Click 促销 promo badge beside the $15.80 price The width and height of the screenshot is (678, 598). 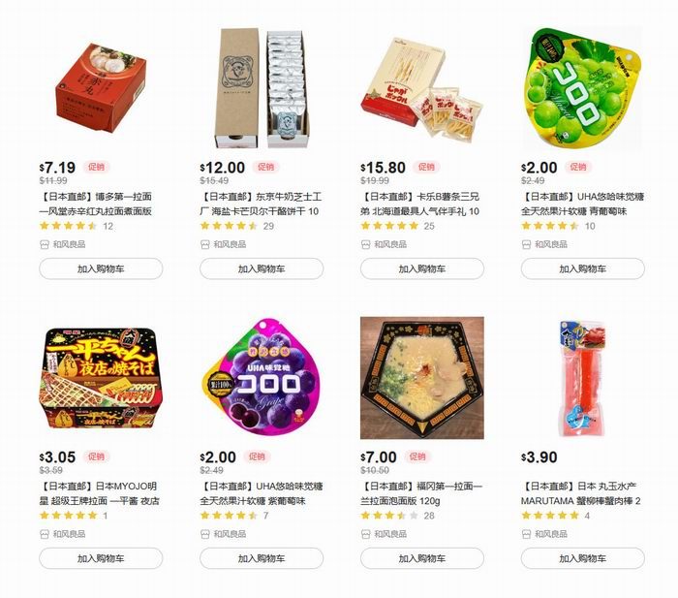pyautogui.click(x=426, y=167)
